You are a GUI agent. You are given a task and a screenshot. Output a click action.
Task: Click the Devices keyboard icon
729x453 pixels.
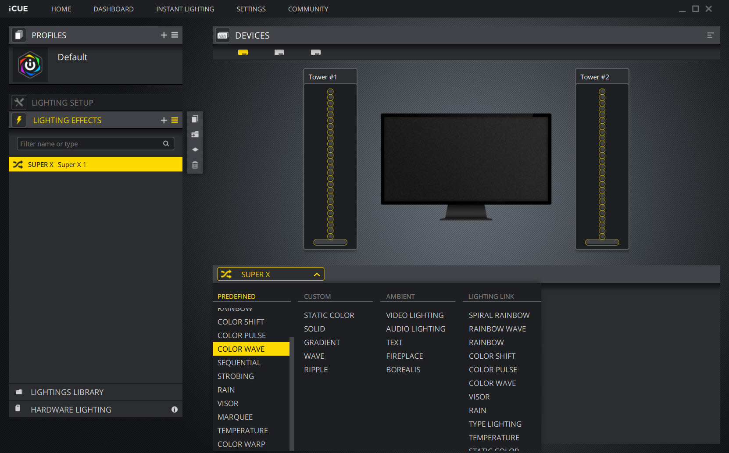pyautogui.click(x=223, y=36)
